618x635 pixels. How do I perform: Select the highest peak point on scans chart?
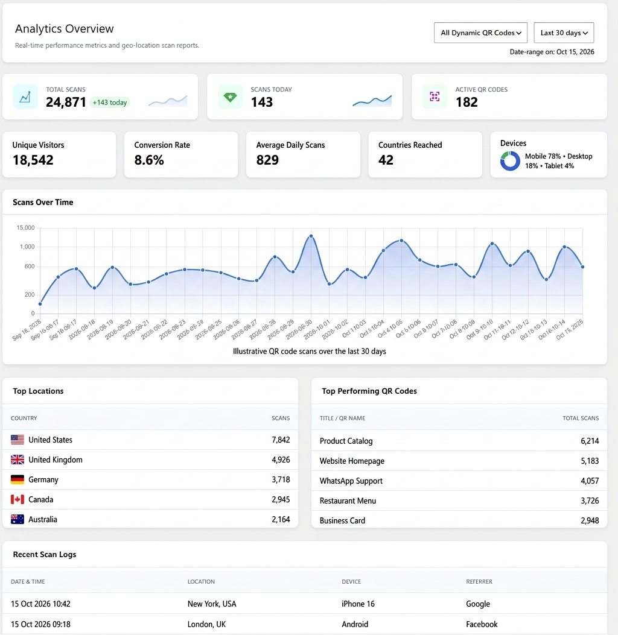311,236
